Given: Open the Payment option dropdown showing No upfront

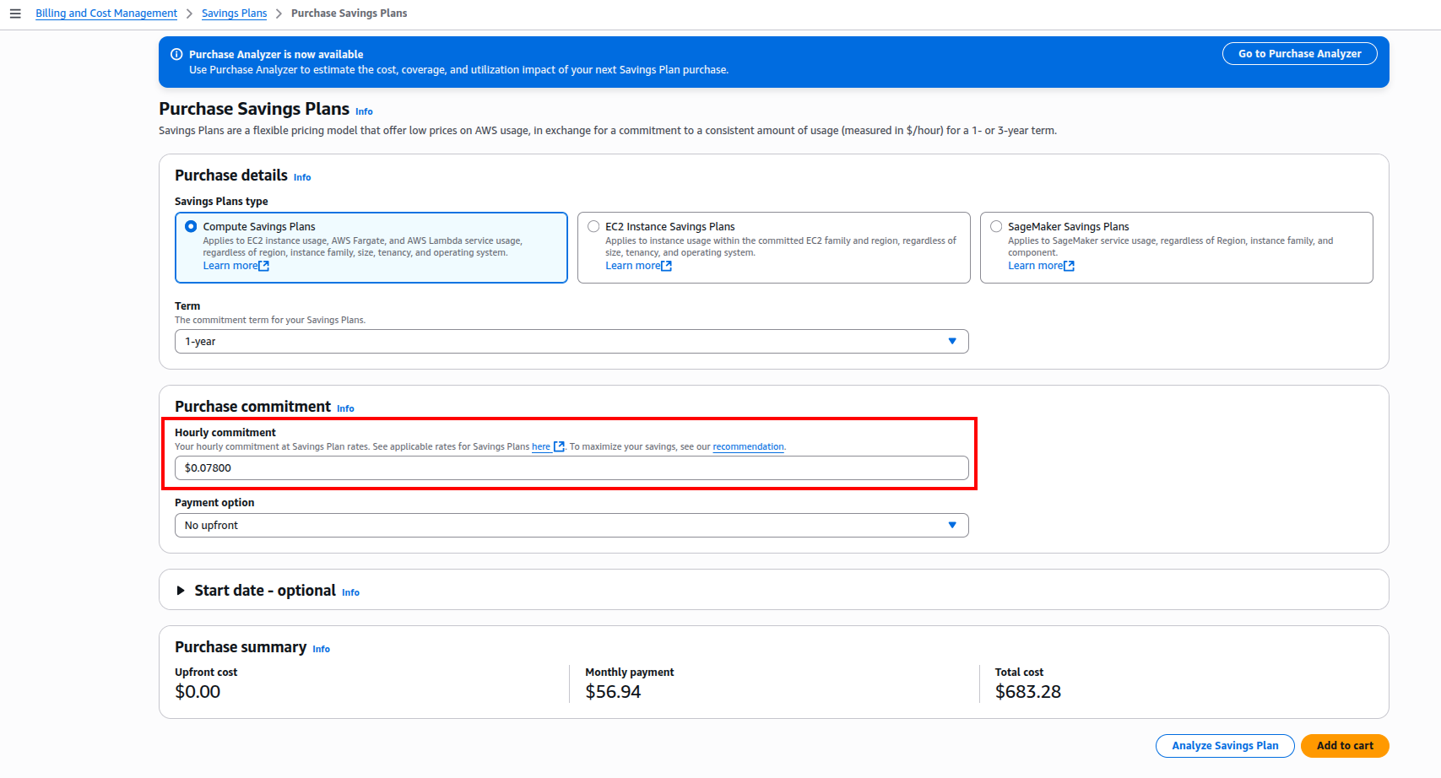Looking at the screenshot, I should click(571, 526).
